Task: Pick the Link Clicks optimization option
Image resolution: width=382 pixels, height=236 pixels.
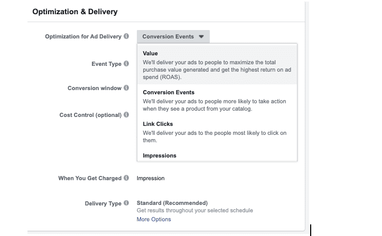Action: (217, 132)
